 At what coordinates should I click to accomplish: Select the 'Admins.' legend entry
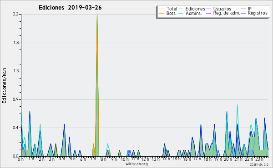[194, 13]
